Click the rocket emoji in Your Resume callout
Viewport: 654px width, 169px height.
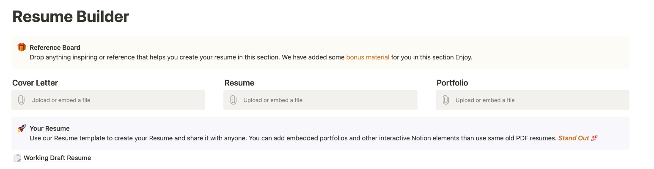tap(22, 128)
